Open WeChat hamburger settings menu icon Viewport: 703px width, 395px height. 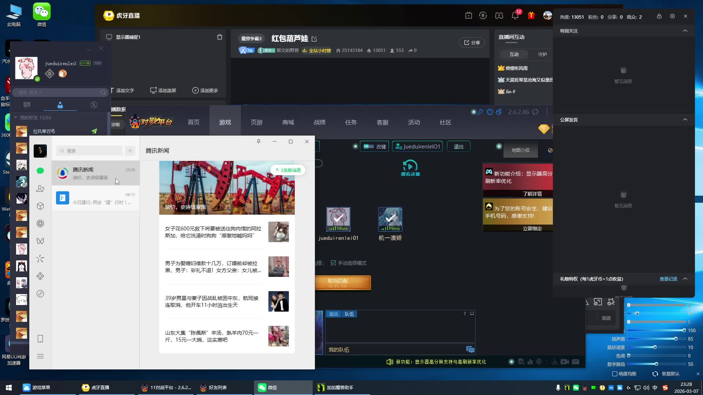(x=40, y=356)
